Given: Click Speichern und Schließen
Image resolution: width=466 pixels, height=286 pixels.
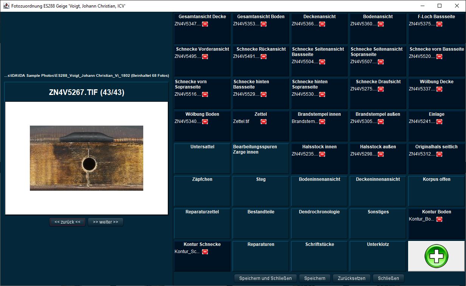Looking at the screenshot, I should pos(265,278).
